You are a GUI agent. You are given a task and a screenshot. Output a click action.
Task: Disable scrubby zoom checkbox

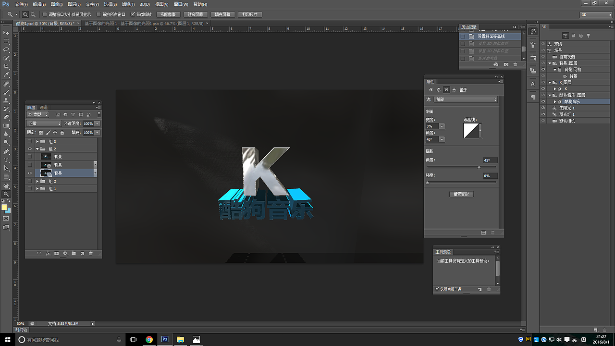point(133,14)
